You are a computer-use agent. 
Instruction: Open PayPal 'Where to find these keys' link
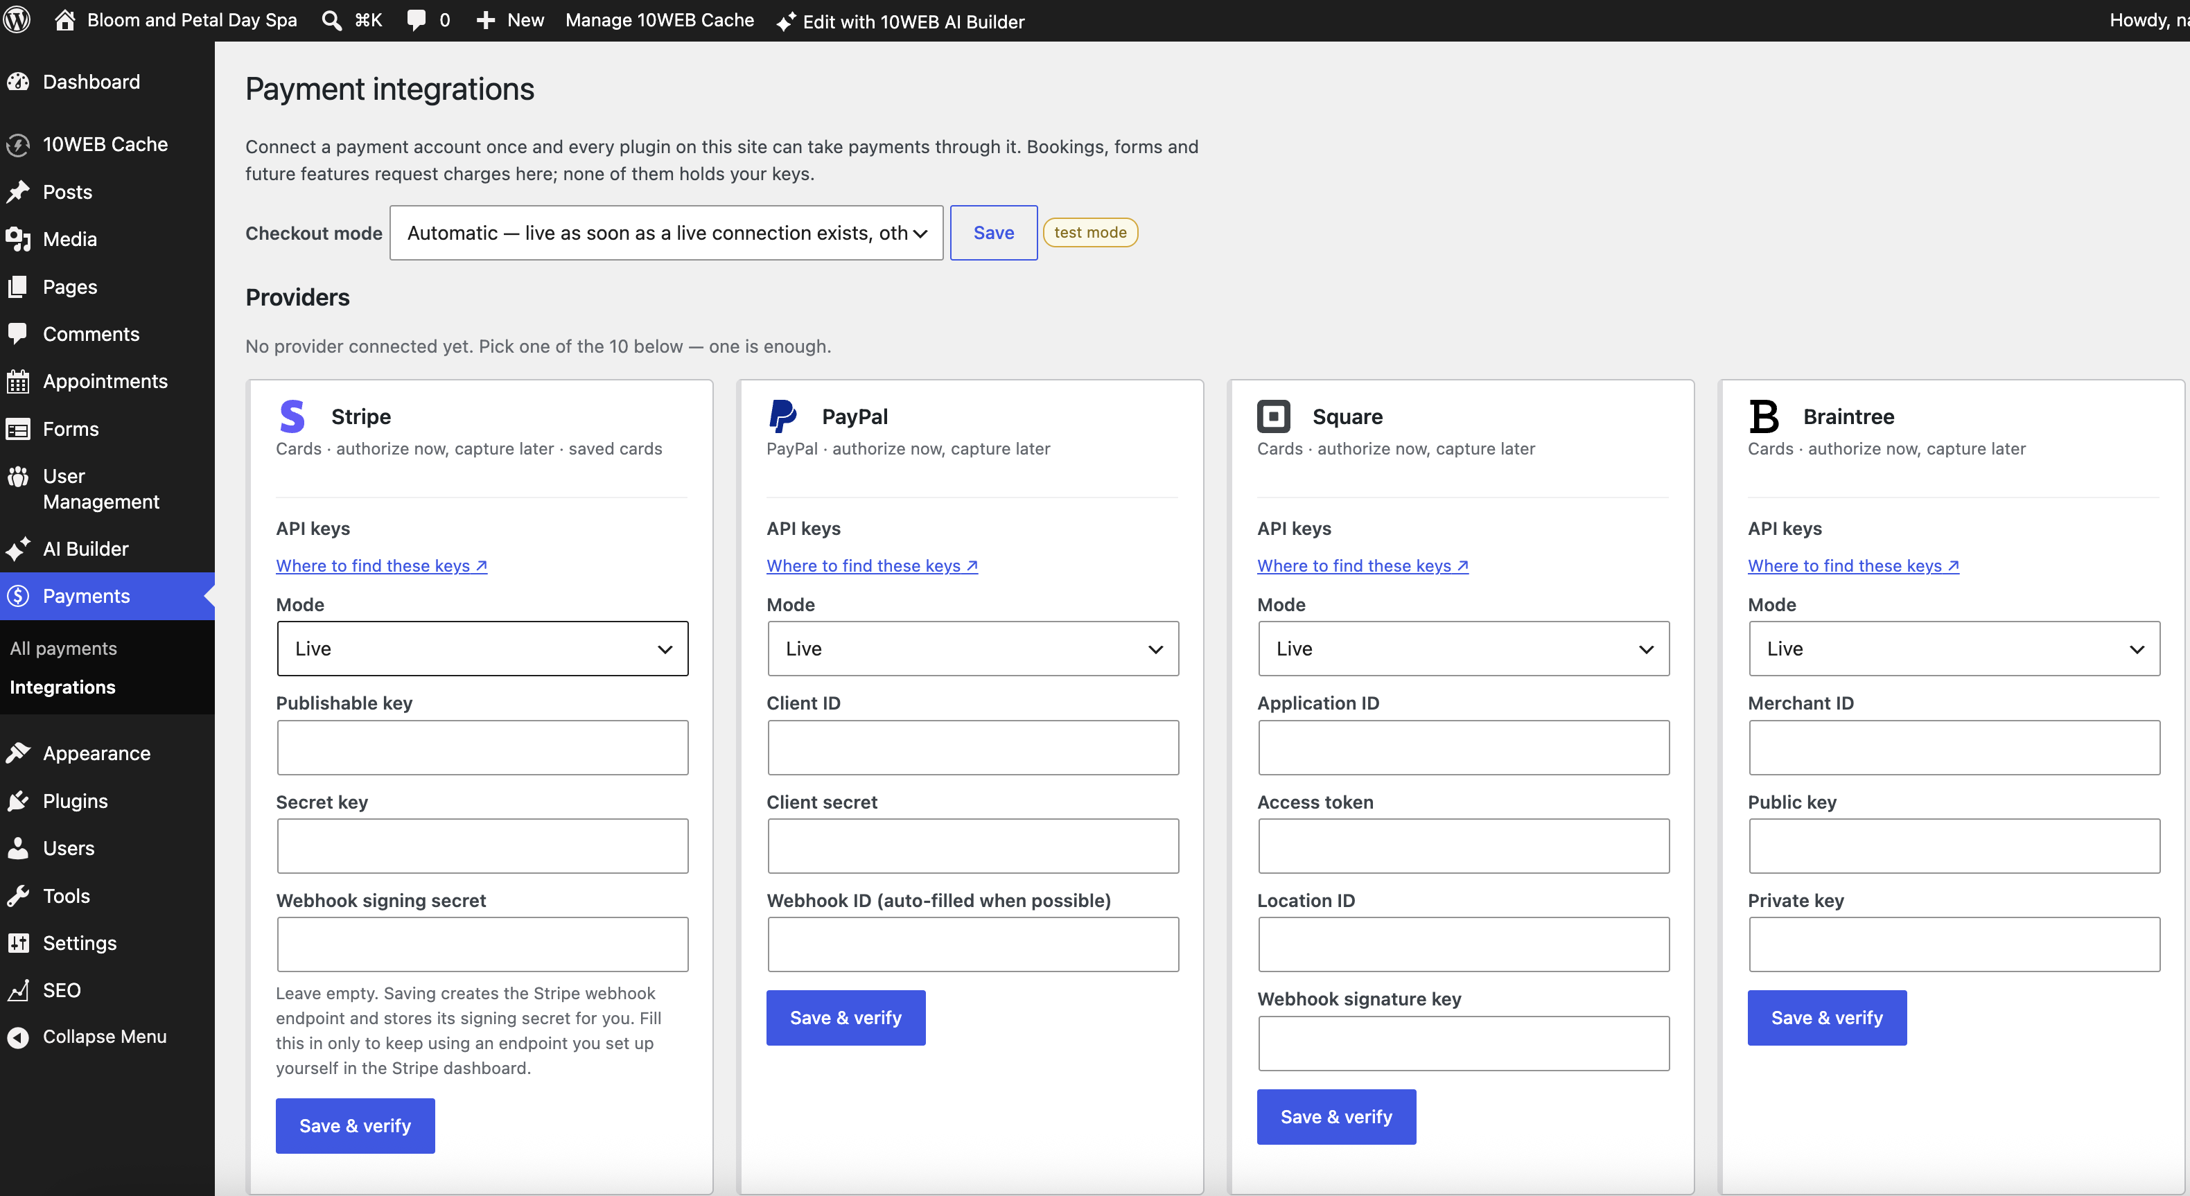pos(873,566)
